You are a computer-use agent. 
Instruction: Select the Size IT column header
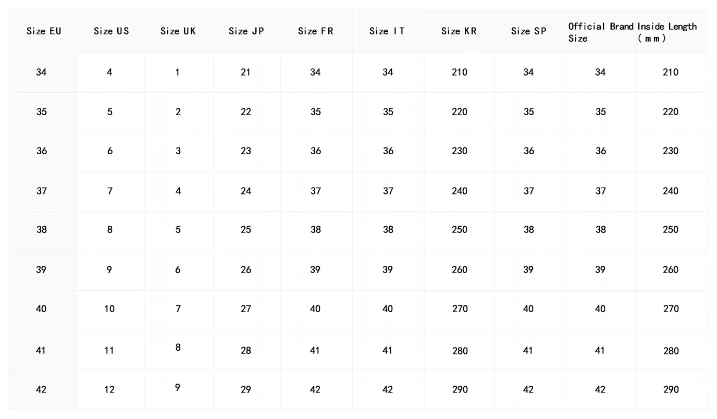pyautogui.click(x=387, y=31)
